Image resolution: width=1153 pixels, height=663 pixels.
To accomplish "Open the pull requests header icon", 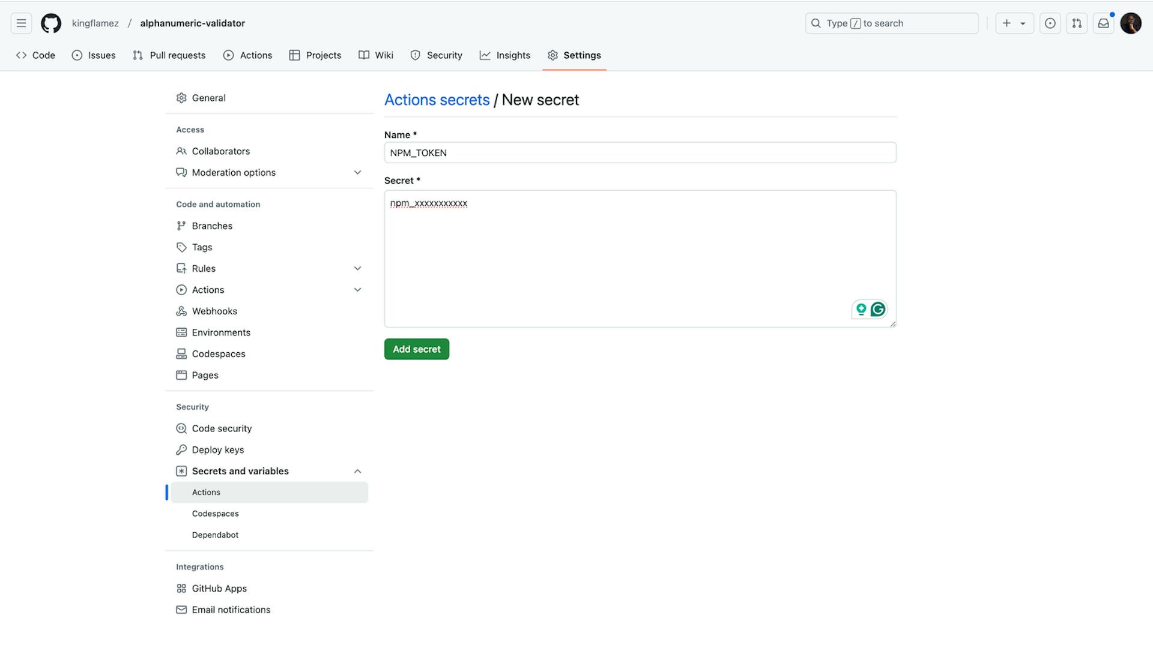I will point(1076,23).
